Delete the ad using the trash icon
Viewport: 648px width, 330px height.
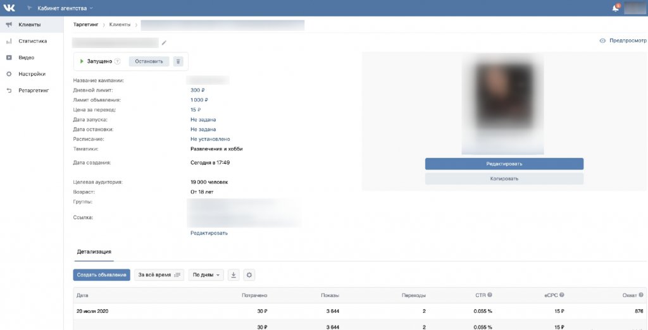[178, 61]
